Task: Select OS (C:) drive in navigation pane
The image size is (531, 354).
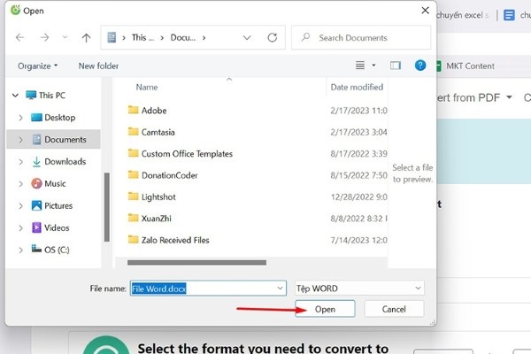Action: (x=50, y=250)
